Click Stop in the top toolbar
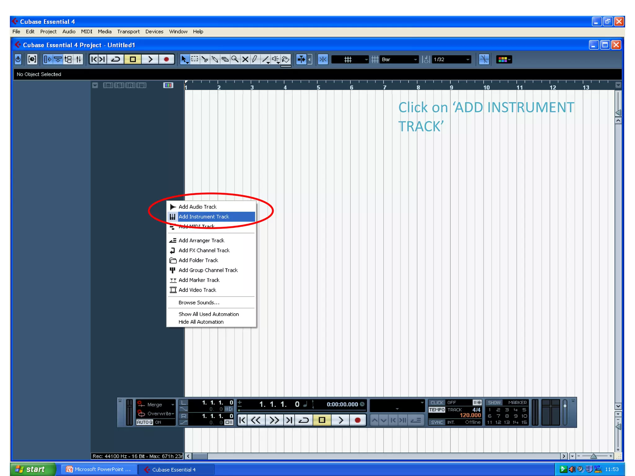This screenshot has width=635, height=476. [133, 59]
